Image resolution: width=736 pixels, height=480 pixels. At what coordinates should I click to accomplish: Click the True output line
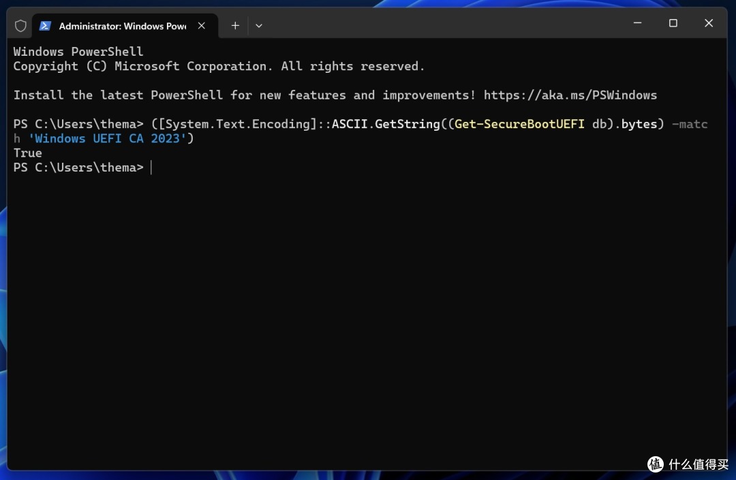point(28,153)
